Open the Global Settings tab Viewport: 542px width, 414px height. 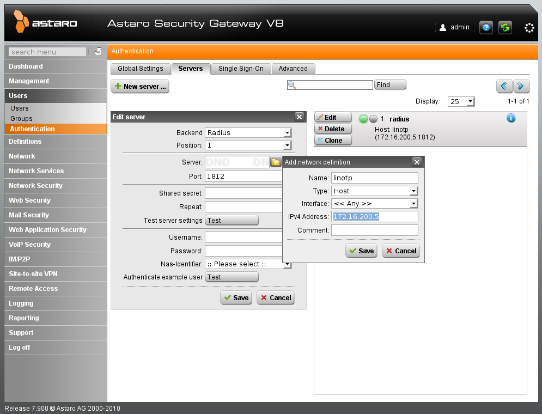click(141, 69)
